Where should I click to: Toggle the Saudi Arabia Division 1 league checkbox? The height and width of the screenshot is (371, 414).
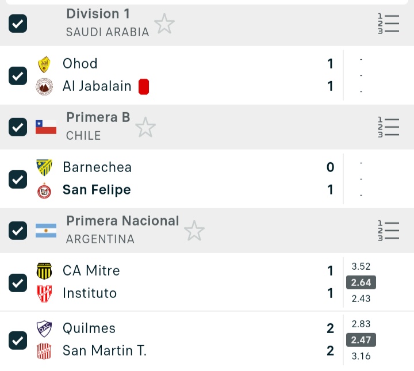click(x=18, y=24)
